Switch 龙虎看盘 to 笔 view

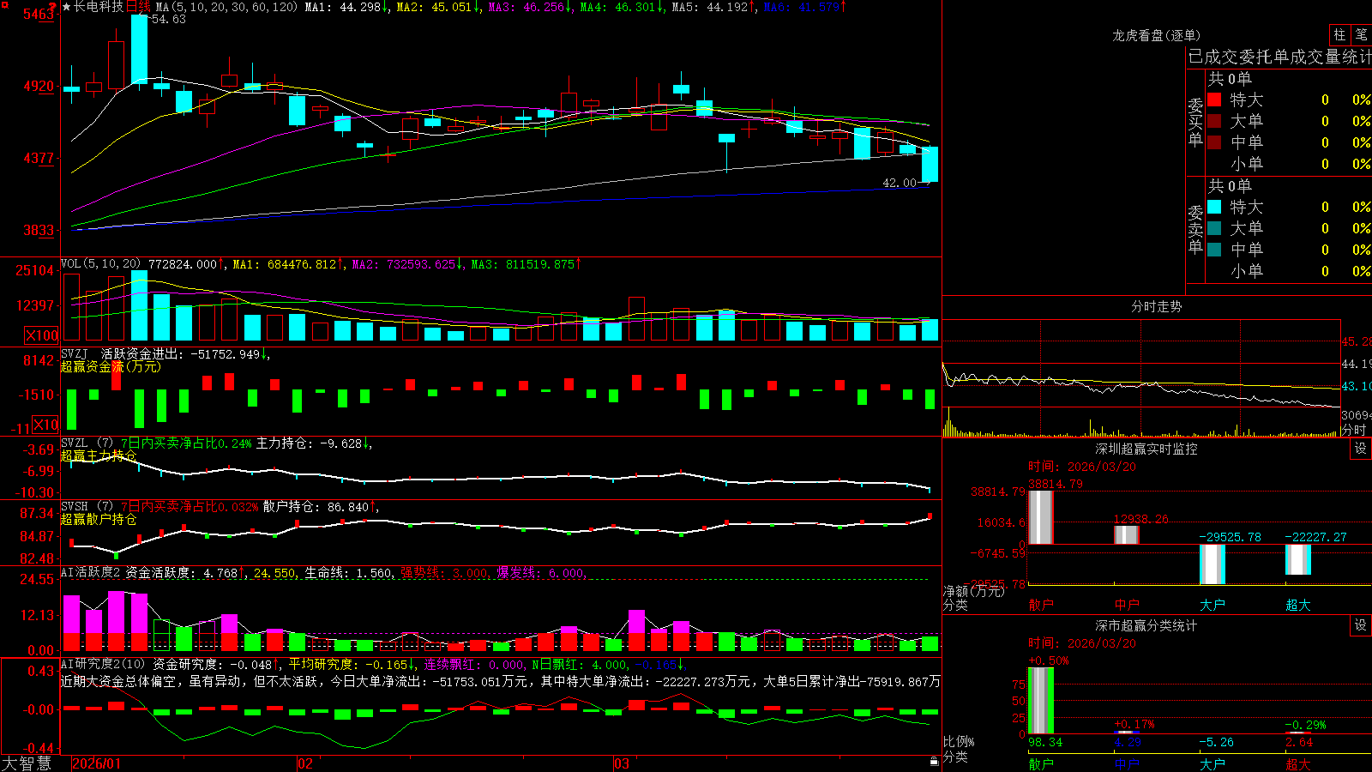[x=1362, y=34]
